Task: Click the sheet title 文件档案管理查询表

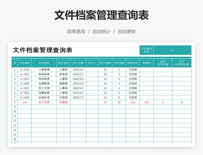Action: [x=43, y=50]
